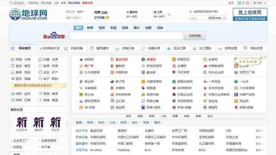Select the 地图 search tab

(x=148, y=28)
